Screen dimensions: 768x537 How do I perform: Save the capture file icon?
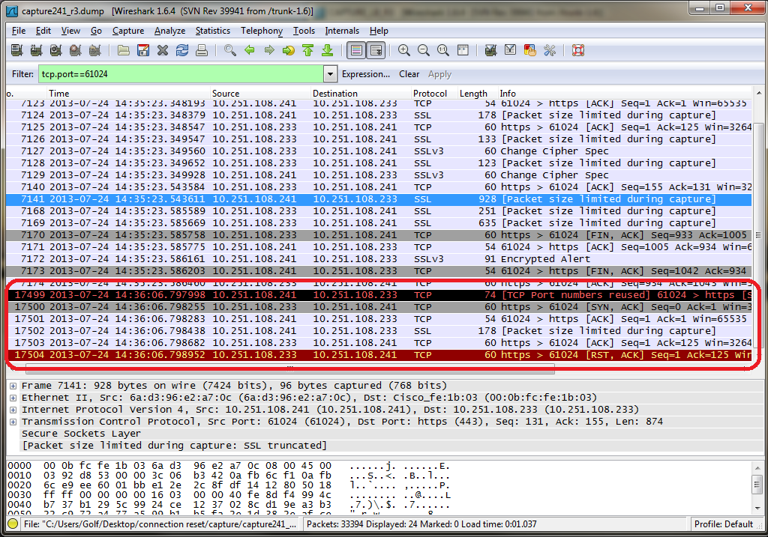143,50
